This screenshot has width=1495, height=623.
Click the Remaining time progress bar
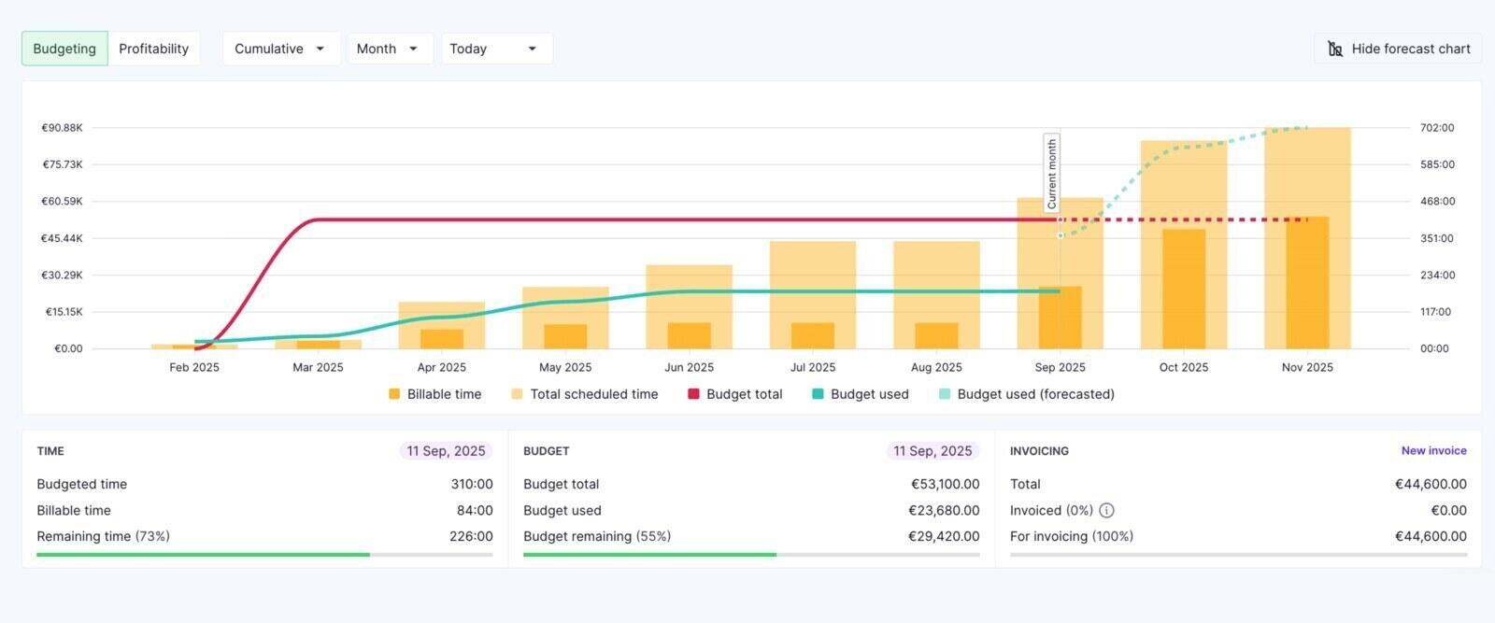264,555
